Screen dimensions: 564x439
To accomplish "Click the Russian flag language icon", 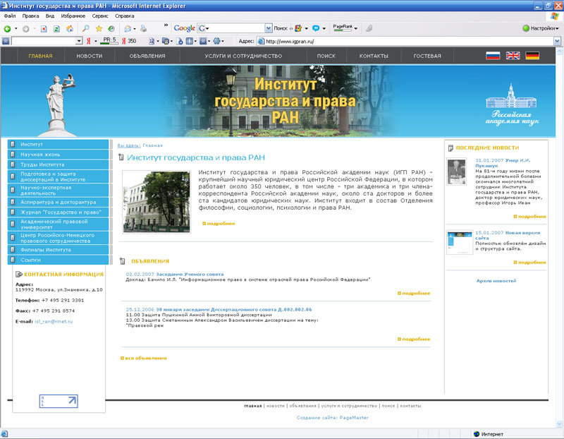I will point(493,56).
